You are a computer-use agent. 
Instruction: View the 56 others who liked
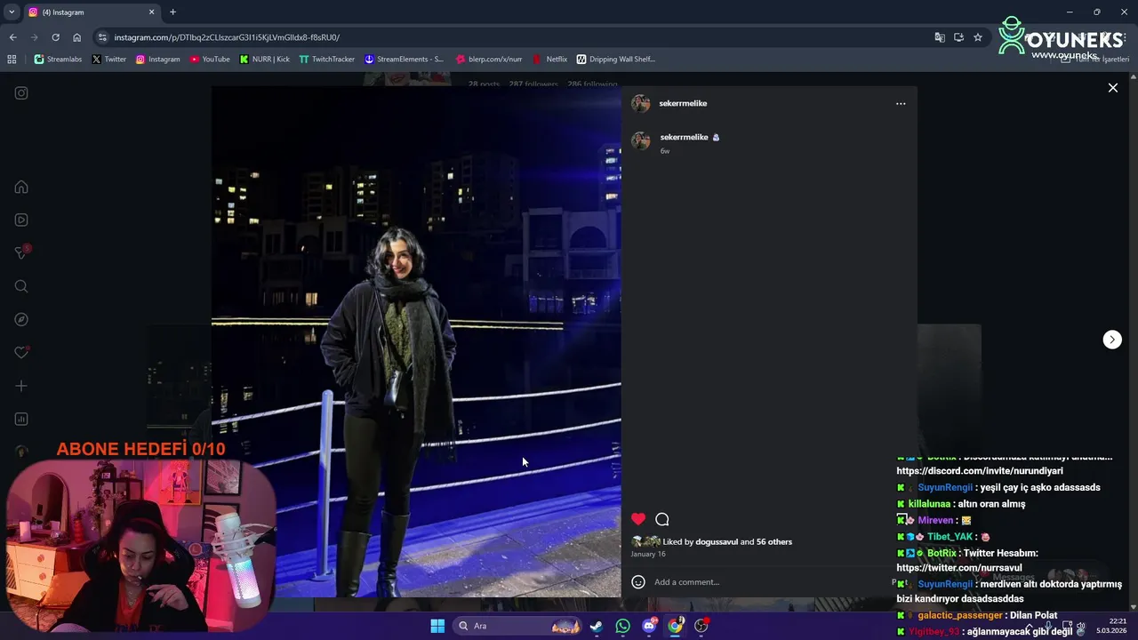pos(774,541)
